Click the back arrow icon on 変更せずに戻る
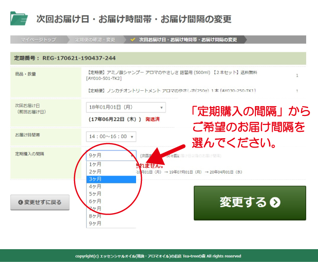 click(x=20, y=202)
